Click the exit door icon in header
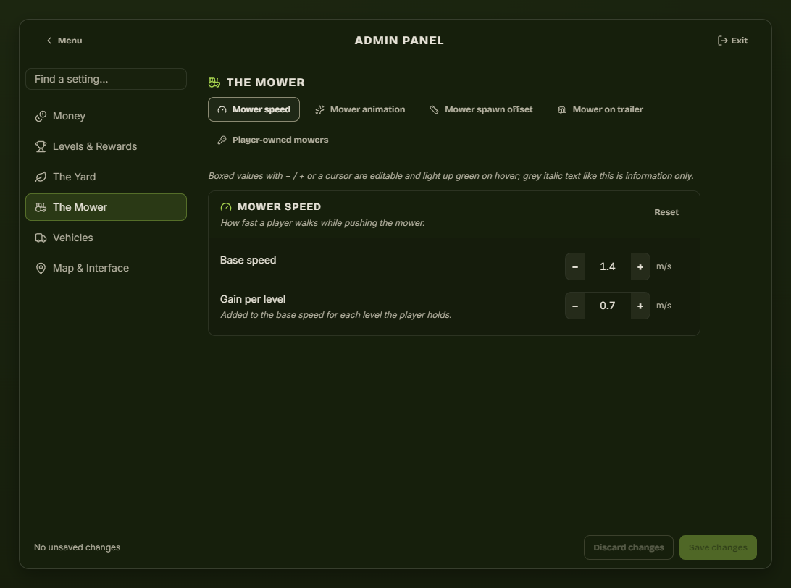The height and width of the screenshot is (588, 791). pyautogui.click(x=722, y=41)
